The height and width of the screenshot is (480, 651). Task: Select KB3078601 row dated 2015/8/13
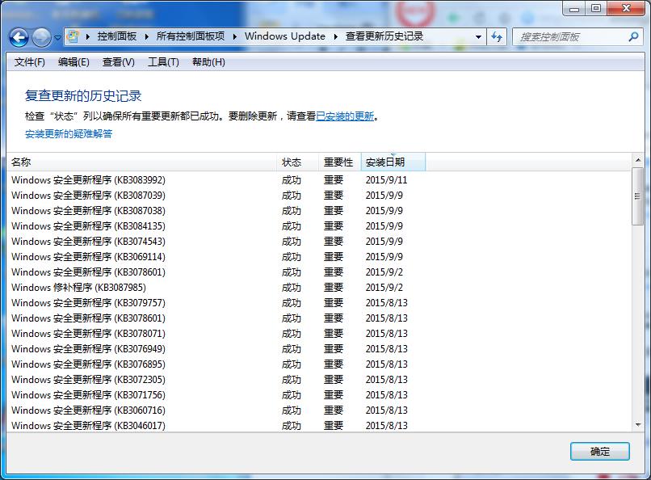tap(318, 318)
